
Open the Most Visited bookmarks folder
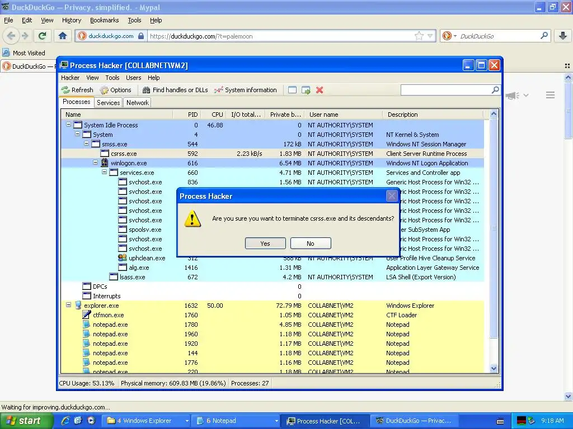[x=24, y=53]
